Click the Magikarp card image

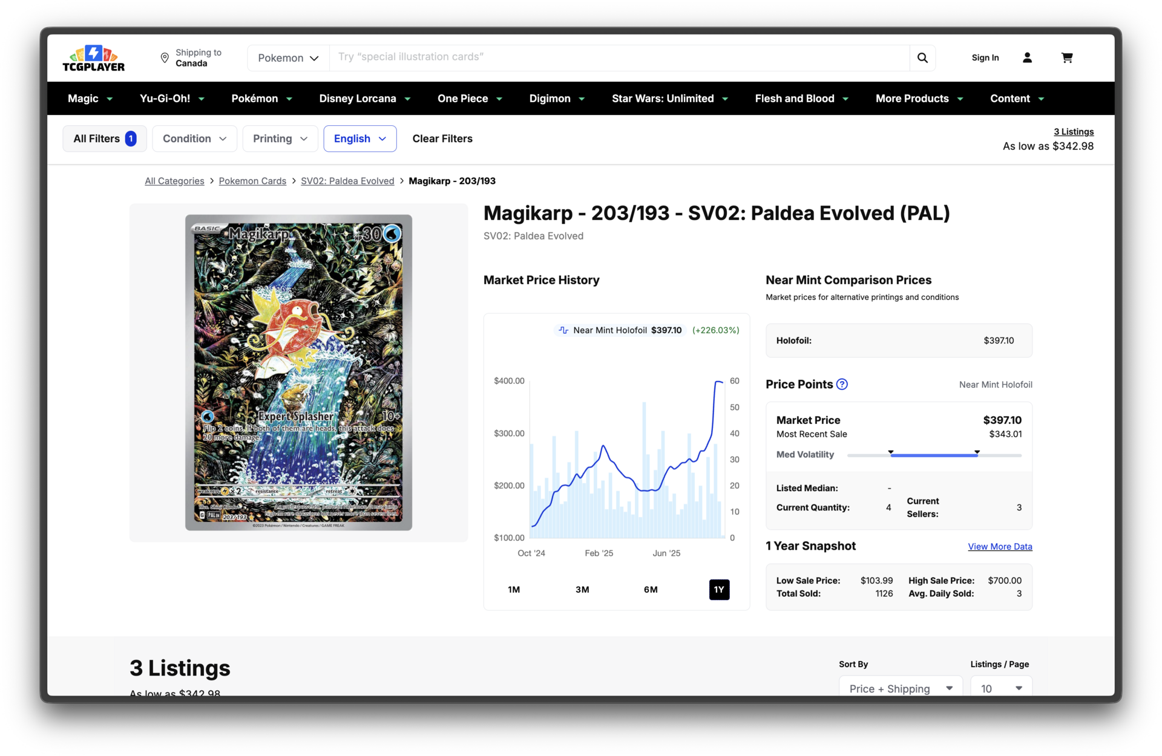(x=298, y=373)
